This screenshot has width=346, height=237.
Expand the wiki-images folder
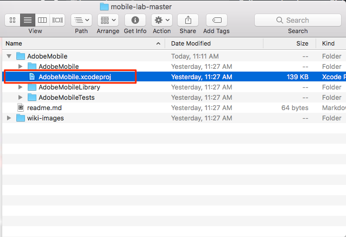pyautogui.click(x=9, y=118)
